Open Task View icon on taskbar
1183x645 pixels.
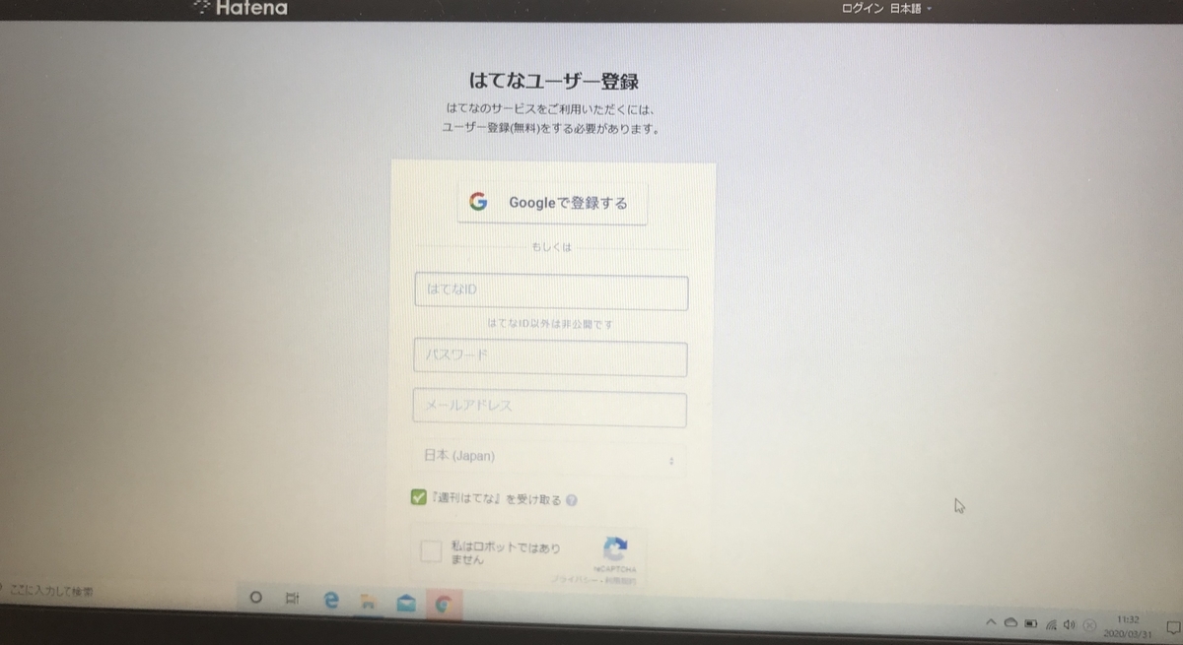(292, 599)
